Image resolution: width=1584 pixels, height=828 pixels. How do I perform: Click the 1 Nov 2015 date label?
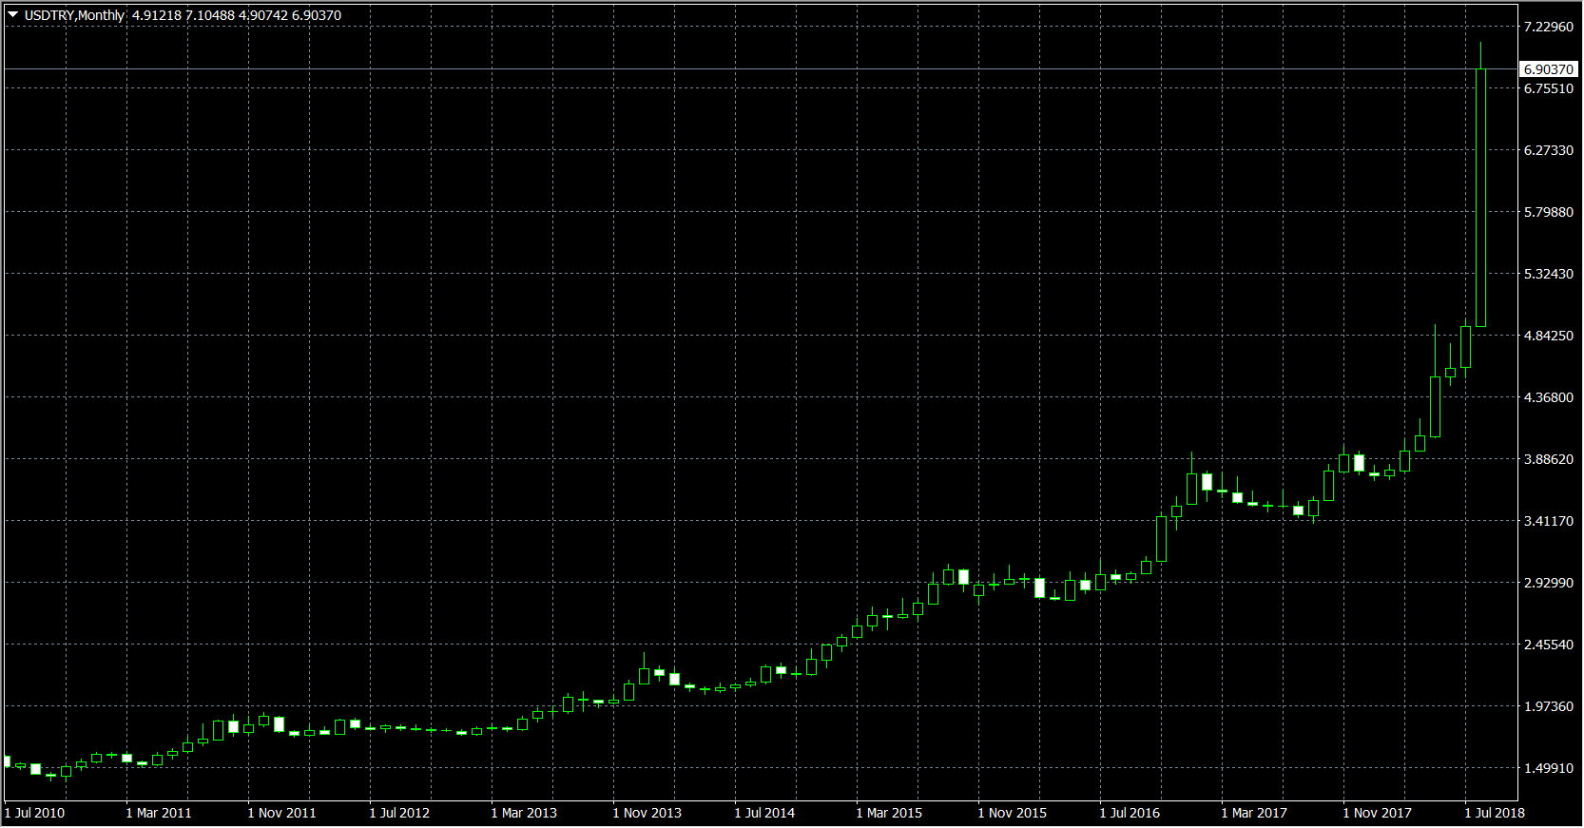pyautogui.click(x=1013, y=813)
